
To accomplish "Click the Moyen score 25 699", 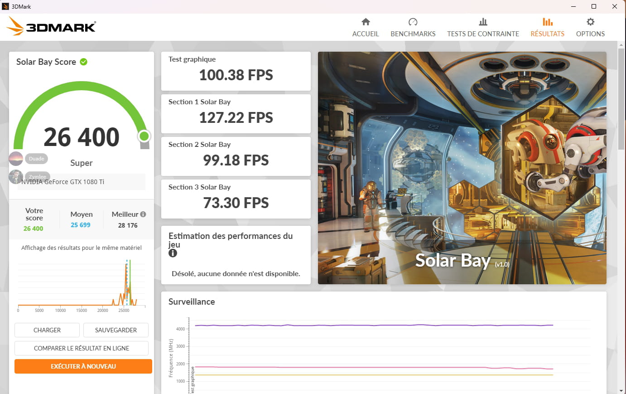I will pyautogui.click(x=81, y=225).
